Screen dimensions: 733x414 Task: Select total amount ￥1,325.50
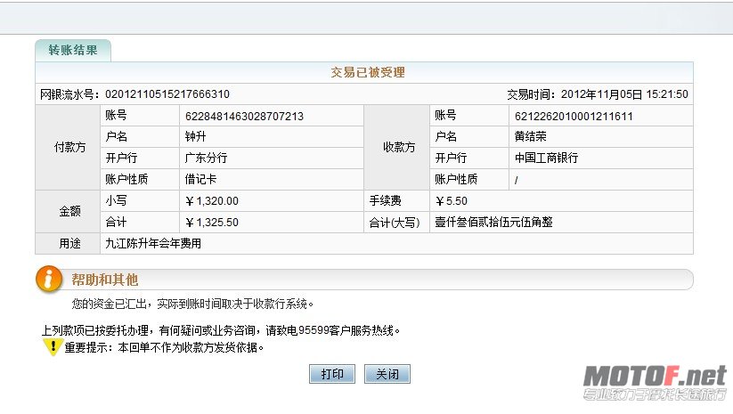click(212, 223)
